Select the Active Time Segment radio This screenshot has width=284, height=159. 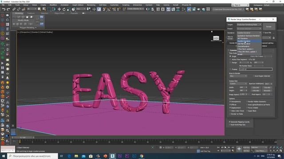tap(230, 59)
